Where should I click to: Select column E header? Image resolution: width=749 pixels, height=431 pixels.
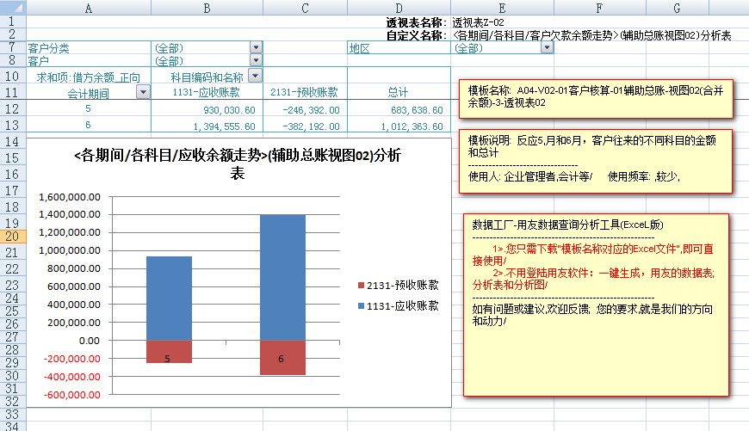[501, 8]
